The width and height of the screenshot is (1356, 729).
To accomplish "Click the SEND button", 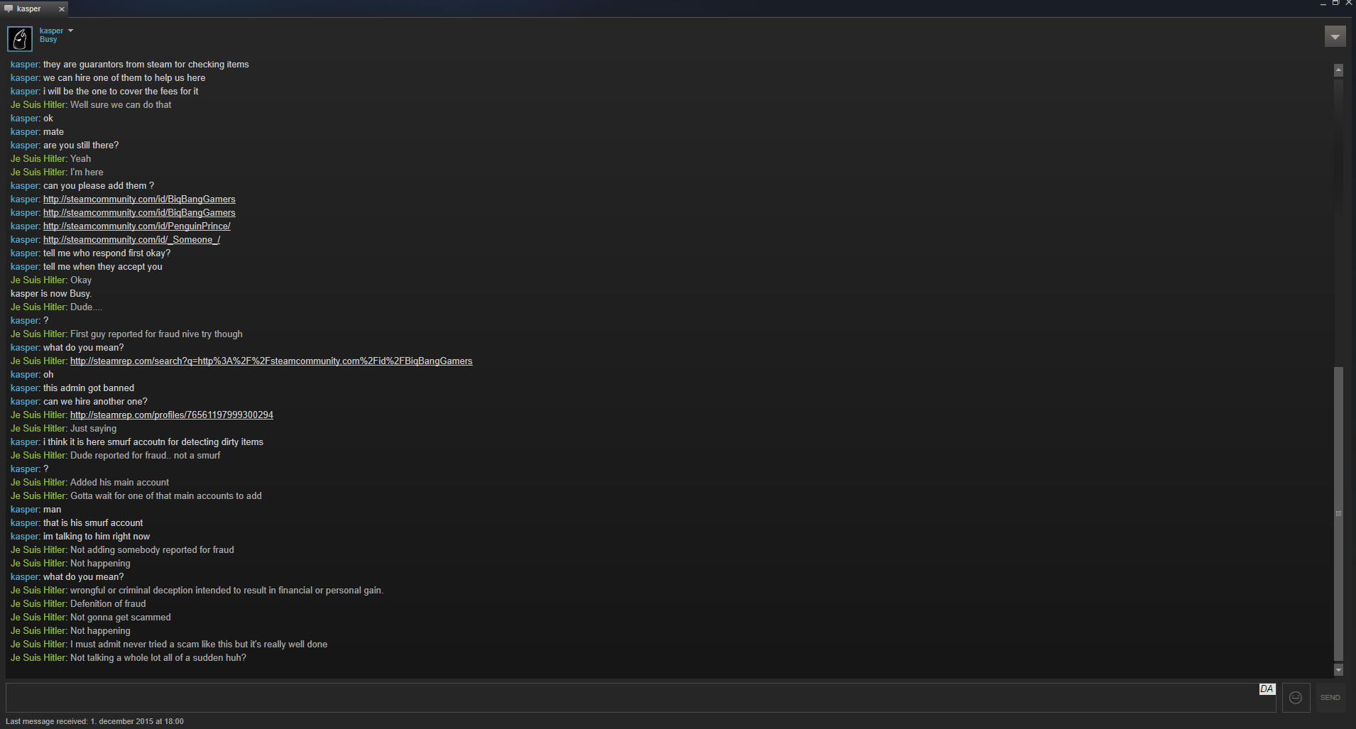I will 1330,698.
